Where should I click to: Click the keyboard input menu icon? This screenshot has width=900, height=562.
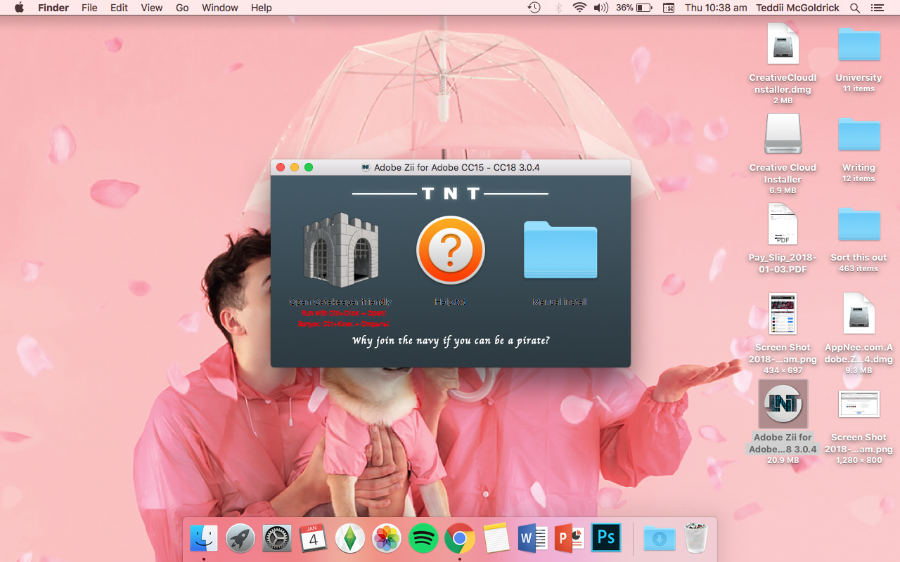coord(669,8)
